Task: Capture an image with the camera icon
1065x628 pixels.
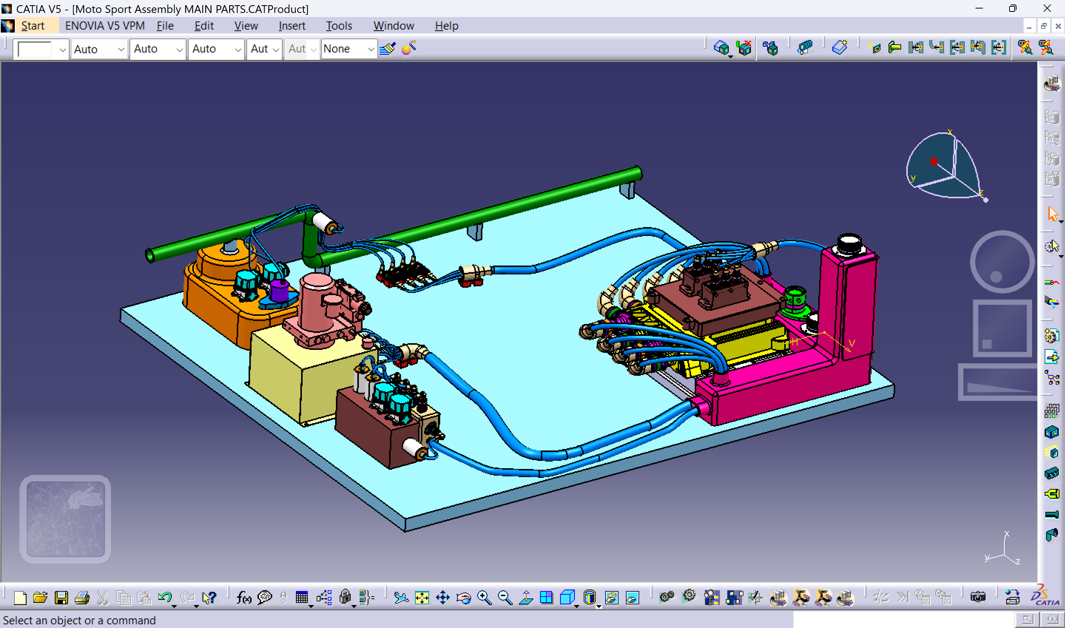Action: coord(978,598)
